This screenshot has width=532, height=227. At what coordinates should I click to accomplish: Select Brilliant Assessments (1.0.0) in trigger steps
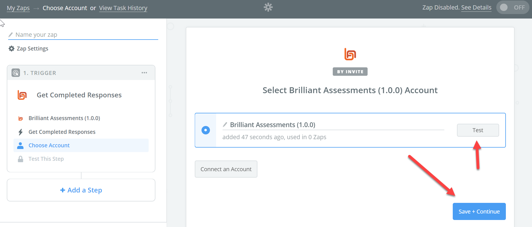(64, 118)
